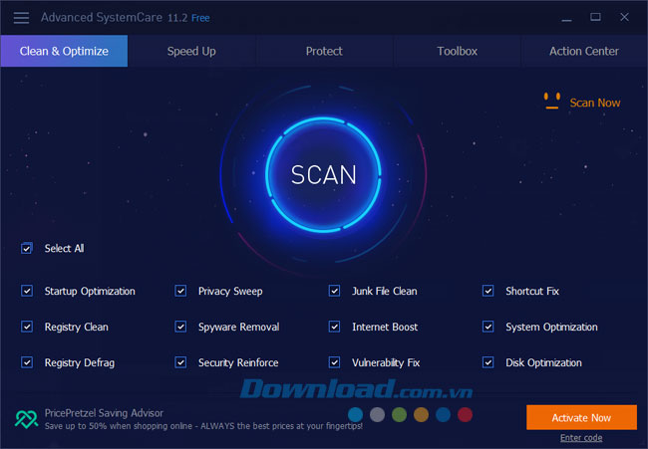This screenshot has width=648, height=449.
Task: Close the Advanced SystemCare window
Action: (624, 17)
